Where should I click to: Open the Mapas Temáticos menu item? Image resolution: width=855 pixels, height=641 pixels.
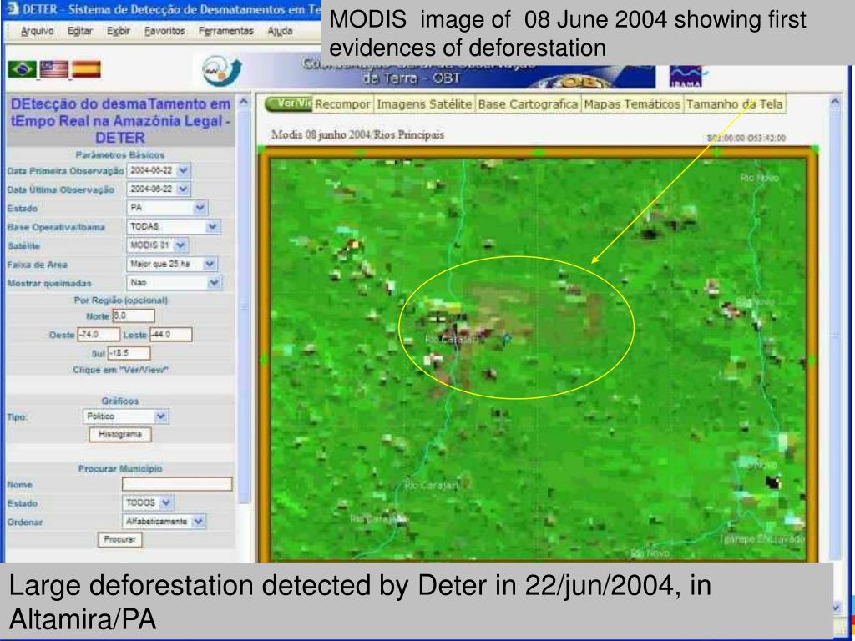coord(632,104)
